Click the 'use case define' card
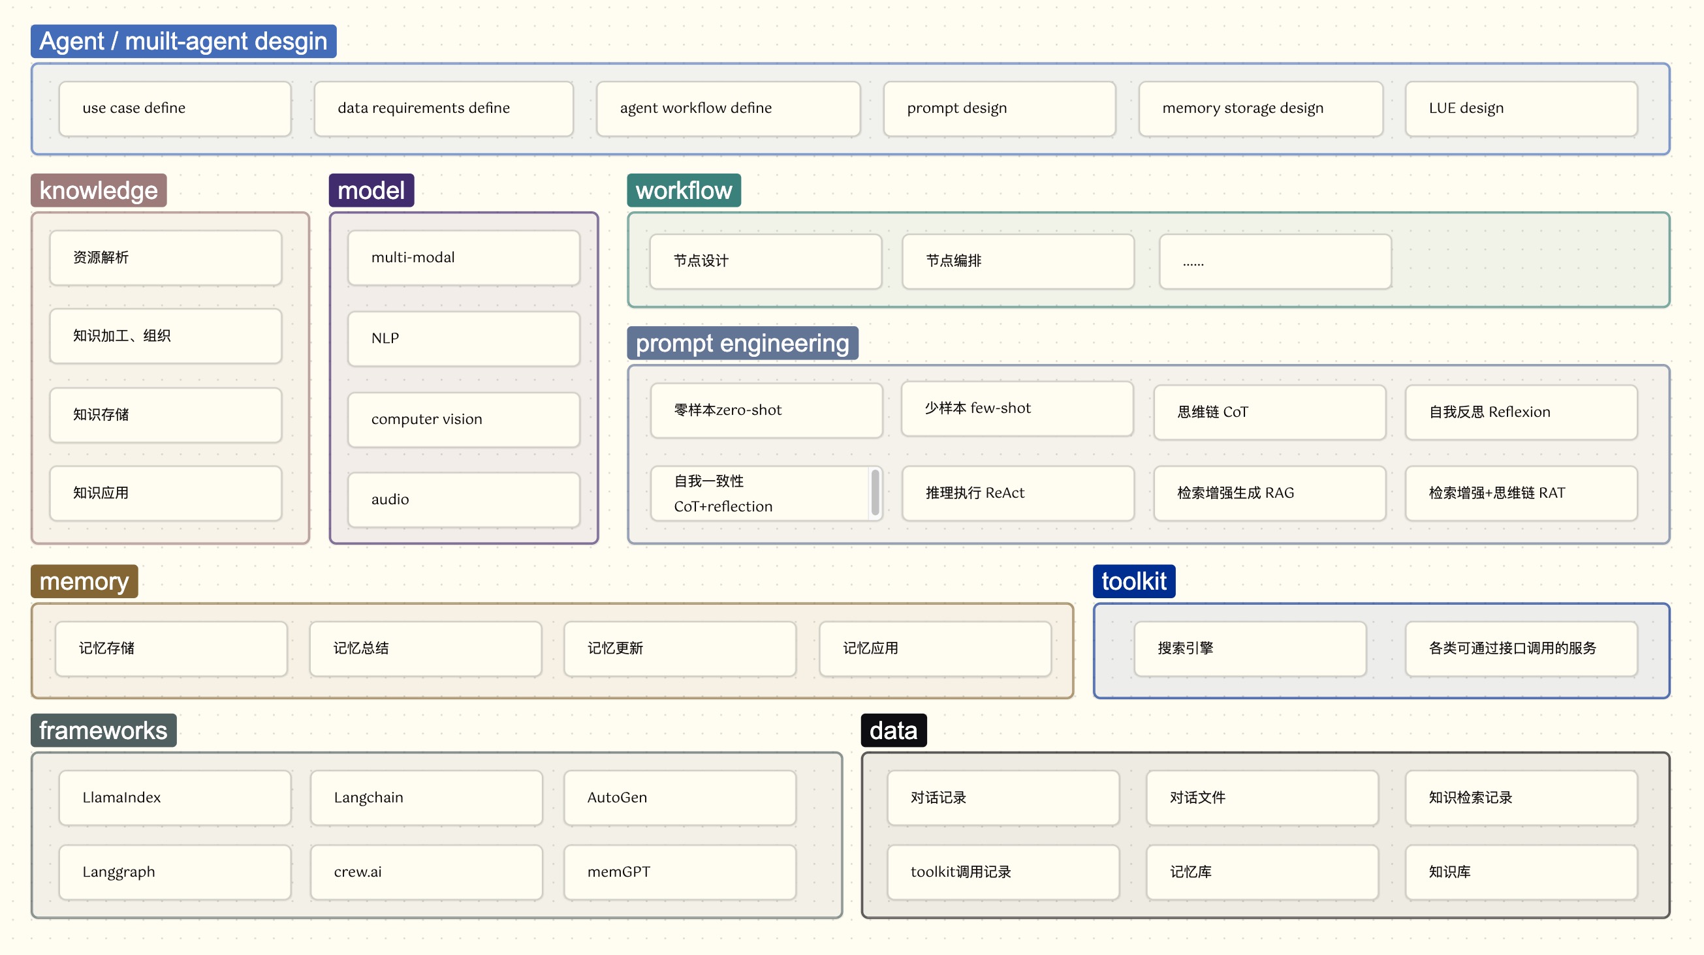Viewport: 1704px width, 955px height. tap(174, 108)
